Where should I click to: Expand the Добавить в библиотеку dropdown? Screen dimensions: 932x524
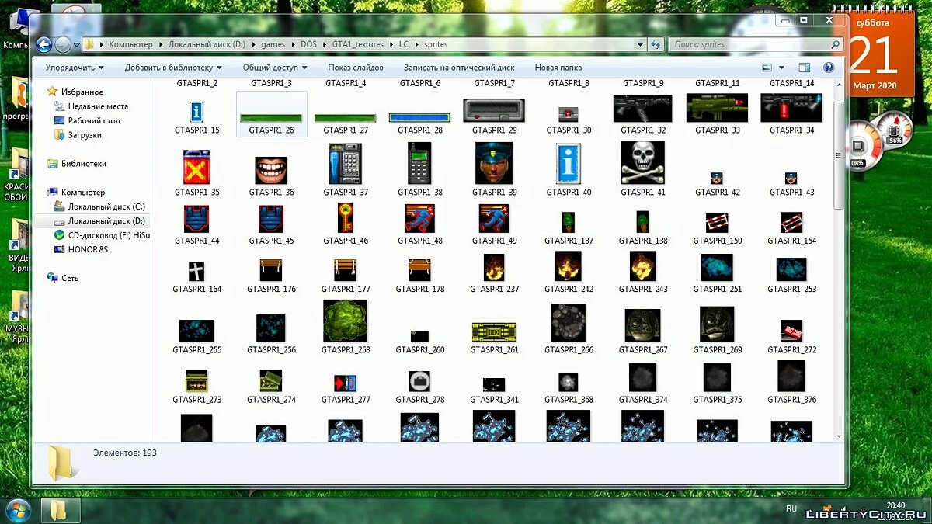pyautogui.click(x=173, y=68)
